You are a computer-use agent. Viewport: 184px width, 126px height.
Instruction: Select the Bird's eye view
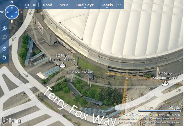pos(85,5)
